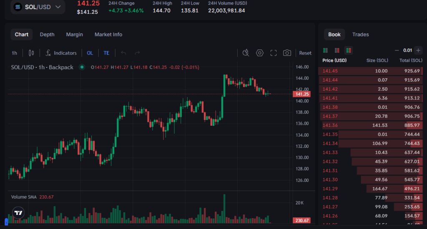Open the Trades tab
Image resolution: width=427 pixels, height=229 pixels.
(360, 35)
